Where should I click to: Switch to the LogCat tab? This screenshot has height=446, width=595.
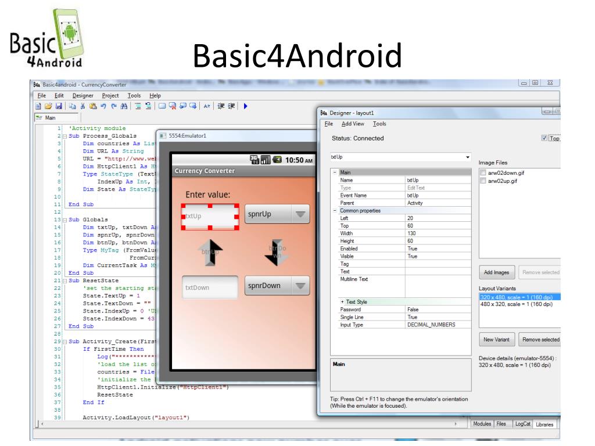[x=522, y=424]
